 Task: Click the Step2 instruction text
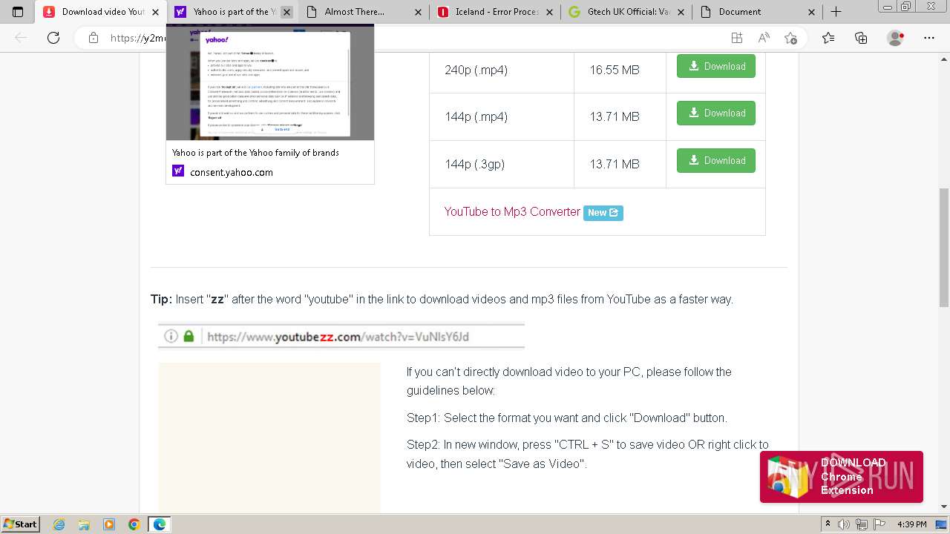click(x=588, y=454)
